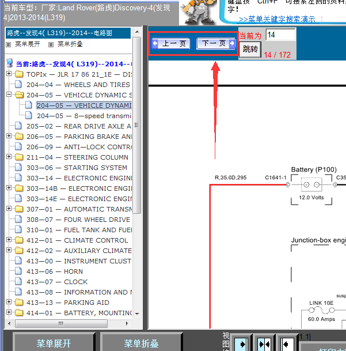Viewport: 346px width, 351px height.
Task: Click document icon for 204-04 WHEELS AND TIRES
Action: 18,84
